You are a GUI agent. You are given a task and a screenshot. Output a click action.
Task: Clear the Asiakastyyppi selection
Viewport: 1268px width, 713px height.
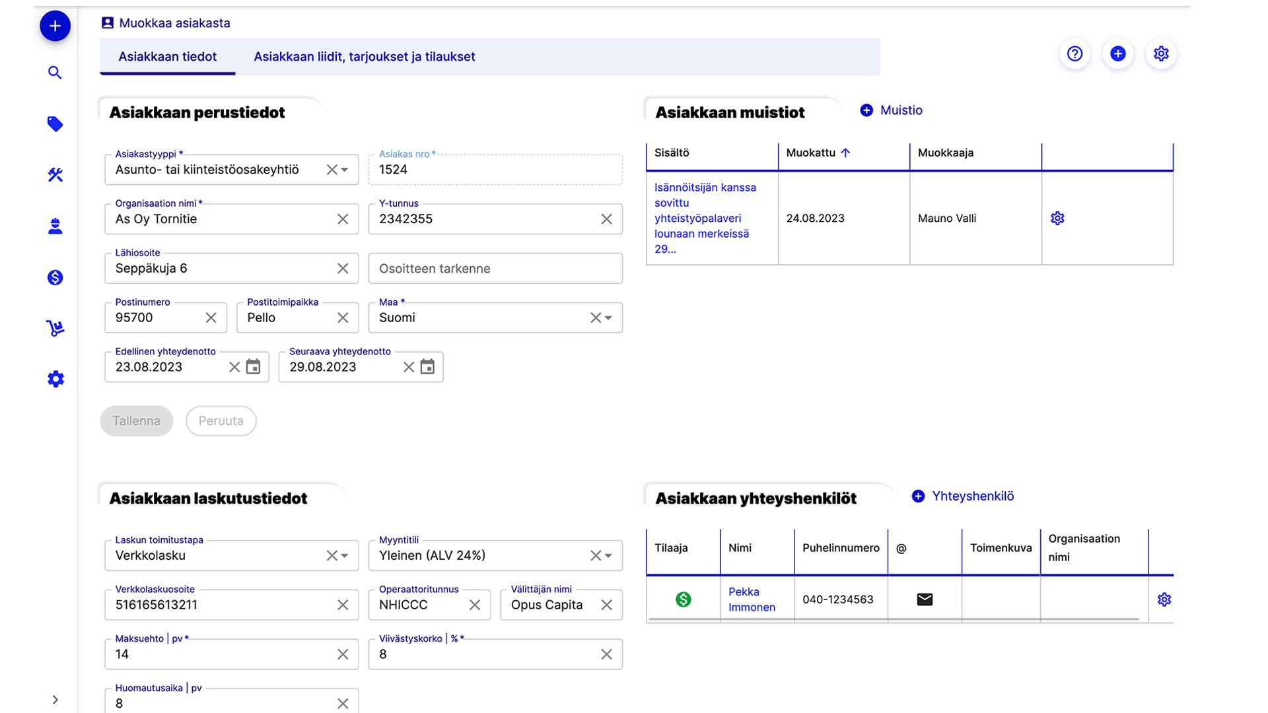(332, 170)
